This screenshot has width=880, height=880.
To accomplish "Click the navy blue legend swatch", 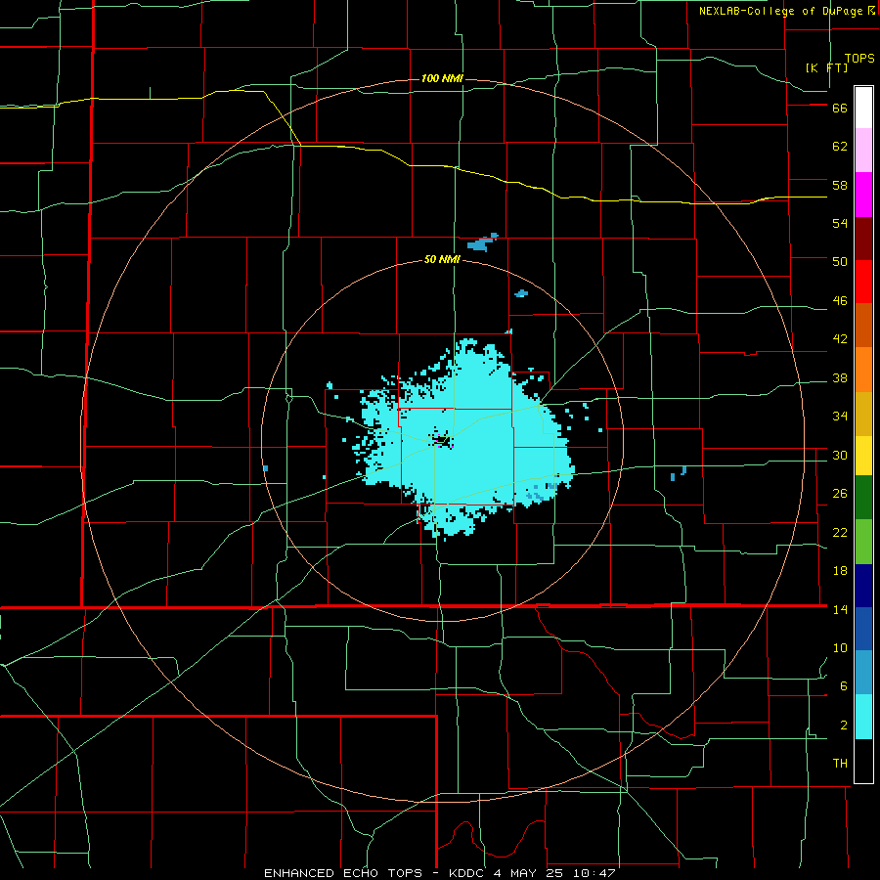I will click(x=863, y=586).
